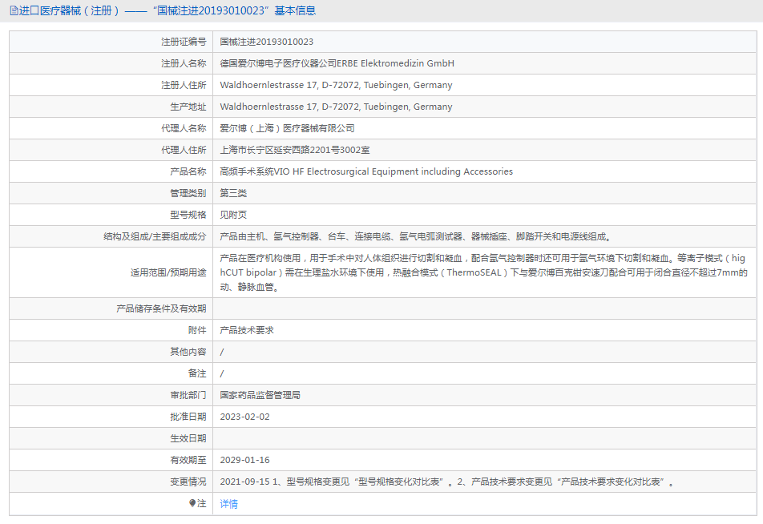
Task: Click product name 高频手术系统VIO HF Electrosurgical Equipment
Action: point(366,171)
